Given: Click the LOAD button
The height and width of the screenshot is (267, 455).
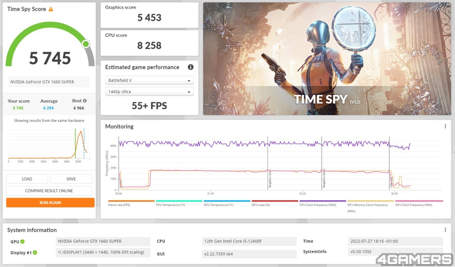Looking at the screenshot, I should [27, 179].
